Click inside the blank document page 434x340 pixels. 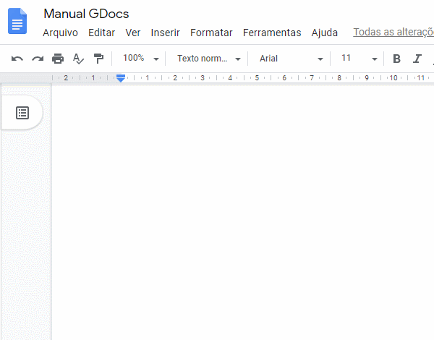tap(243, 213)
